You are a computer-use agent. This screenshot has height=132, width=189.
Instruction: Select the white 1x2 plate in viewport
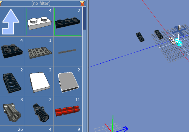pos(172,41)
